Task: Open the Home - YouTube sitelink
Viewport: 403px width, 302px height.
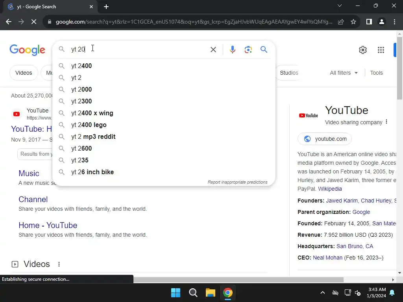Action: (48, 225)
